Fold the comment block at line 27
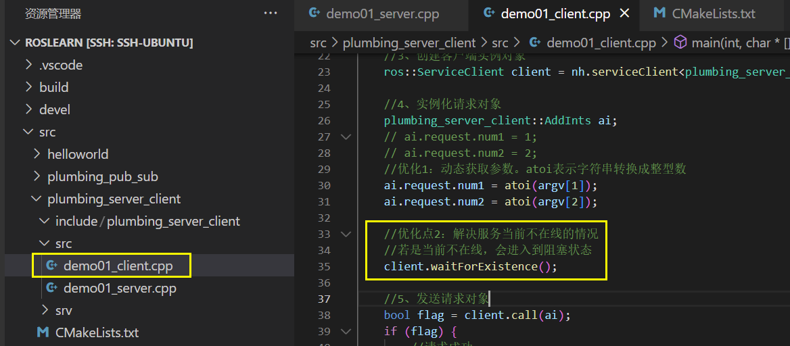790x346 pixels. (x=346, y=137)
